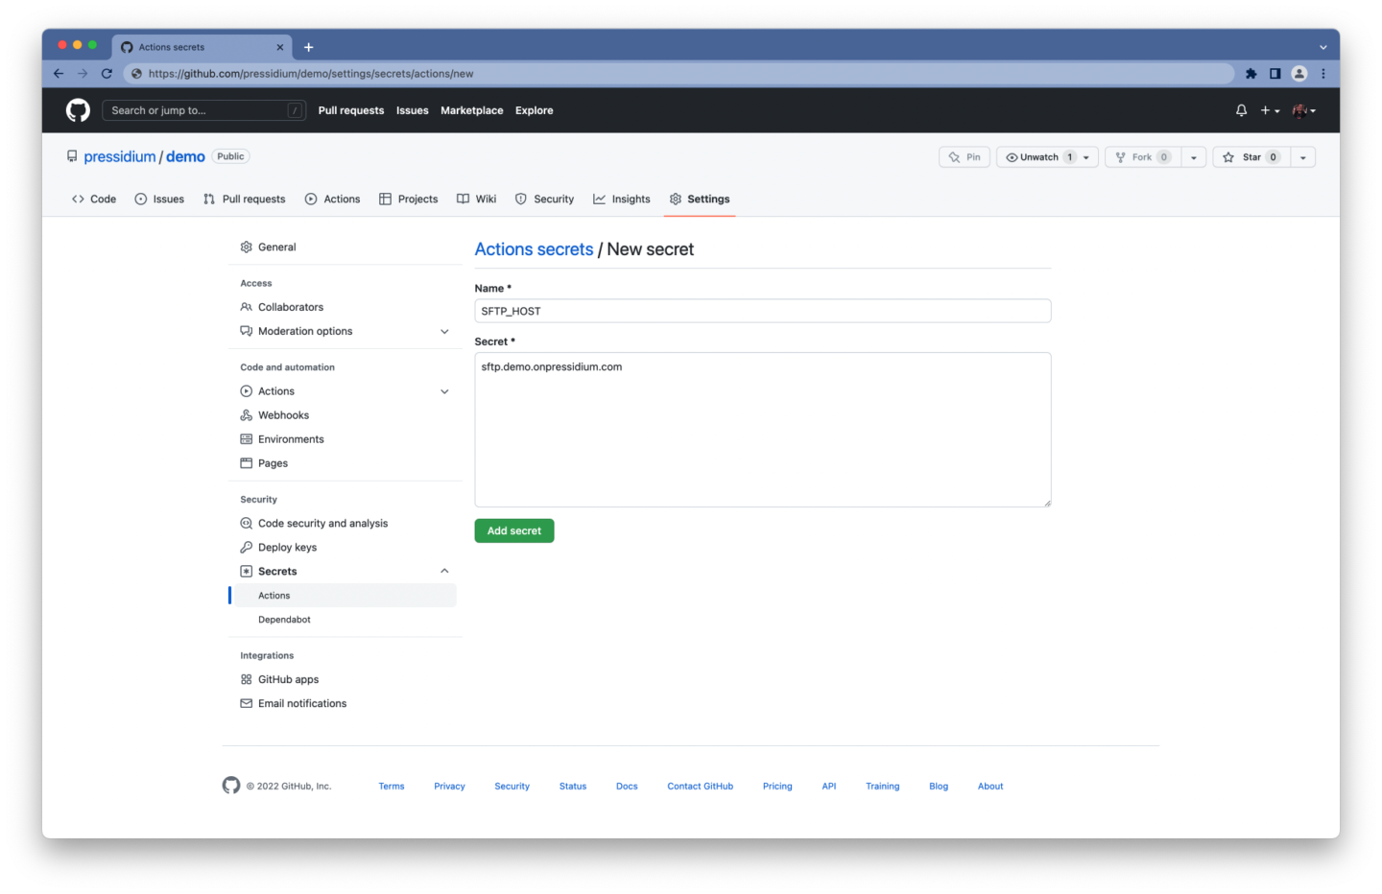
Task: Switch to the repository Actions tab
Action: (x=332, y=199)
